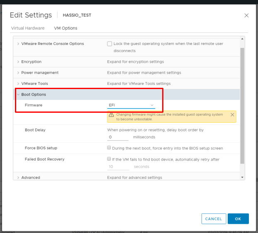Click the Boot Delay milliseconds field
This screenshot has height=233, width=258.
(x=118, y=137)
